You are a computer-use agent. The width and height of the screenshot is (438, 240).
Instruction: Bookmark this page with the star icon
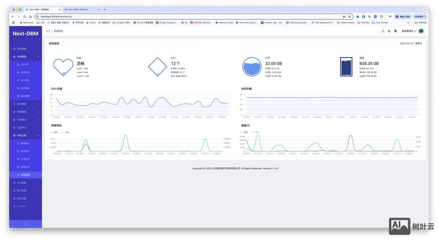(349, 16)
